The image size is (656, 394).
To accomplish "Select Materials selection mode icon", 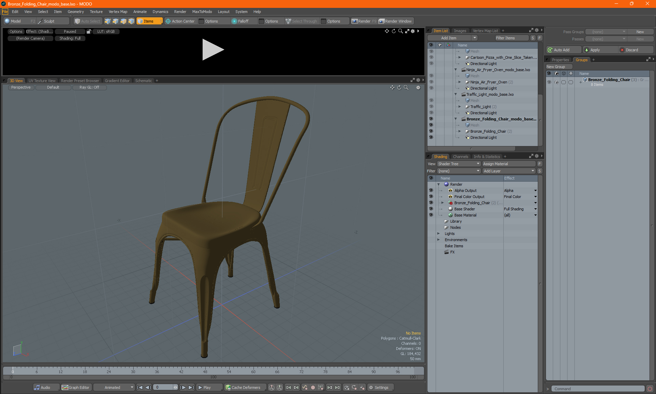I will coord(131,21).
